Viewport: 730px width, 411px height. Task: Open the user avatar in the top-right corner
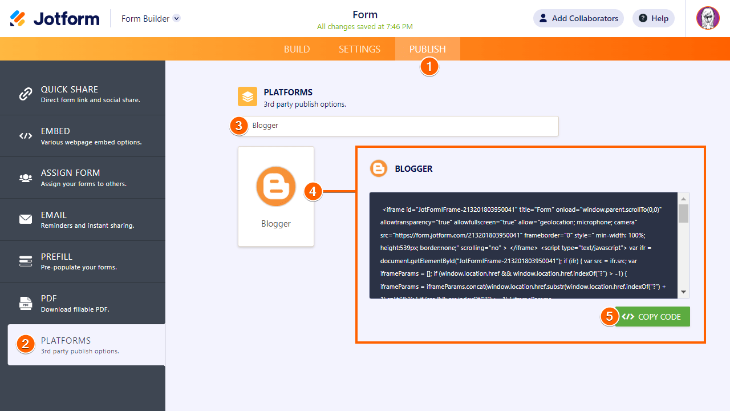pos(708,18)
